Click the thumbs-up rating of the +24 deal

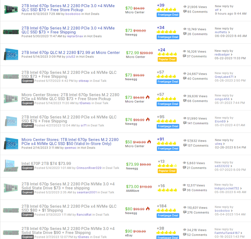tap(167, 54)
